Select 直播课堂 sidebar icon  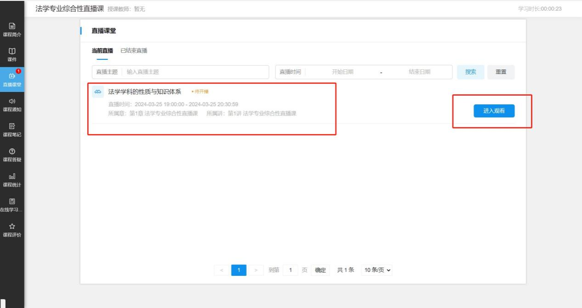[x=12, y=76]
